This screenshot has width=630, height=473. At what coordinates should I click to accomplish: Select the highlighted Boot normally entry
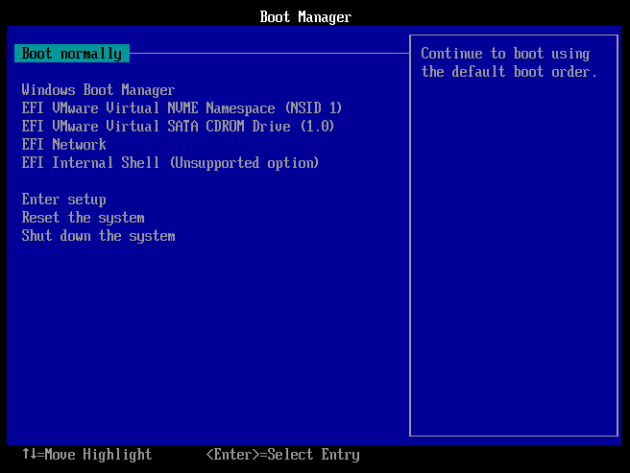pyautogui.click(x=72, y=54)
